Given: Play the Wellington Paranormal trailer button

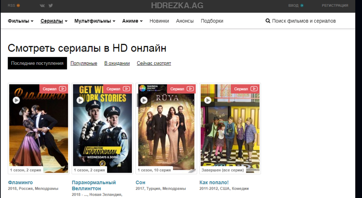Looking at the screenshot, I should [x=80, y=100].
